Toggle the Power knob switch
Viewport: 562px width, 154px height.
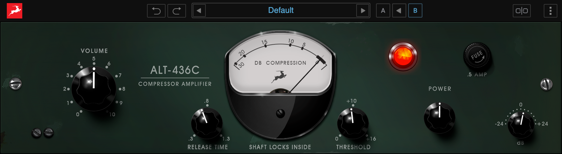439,118
